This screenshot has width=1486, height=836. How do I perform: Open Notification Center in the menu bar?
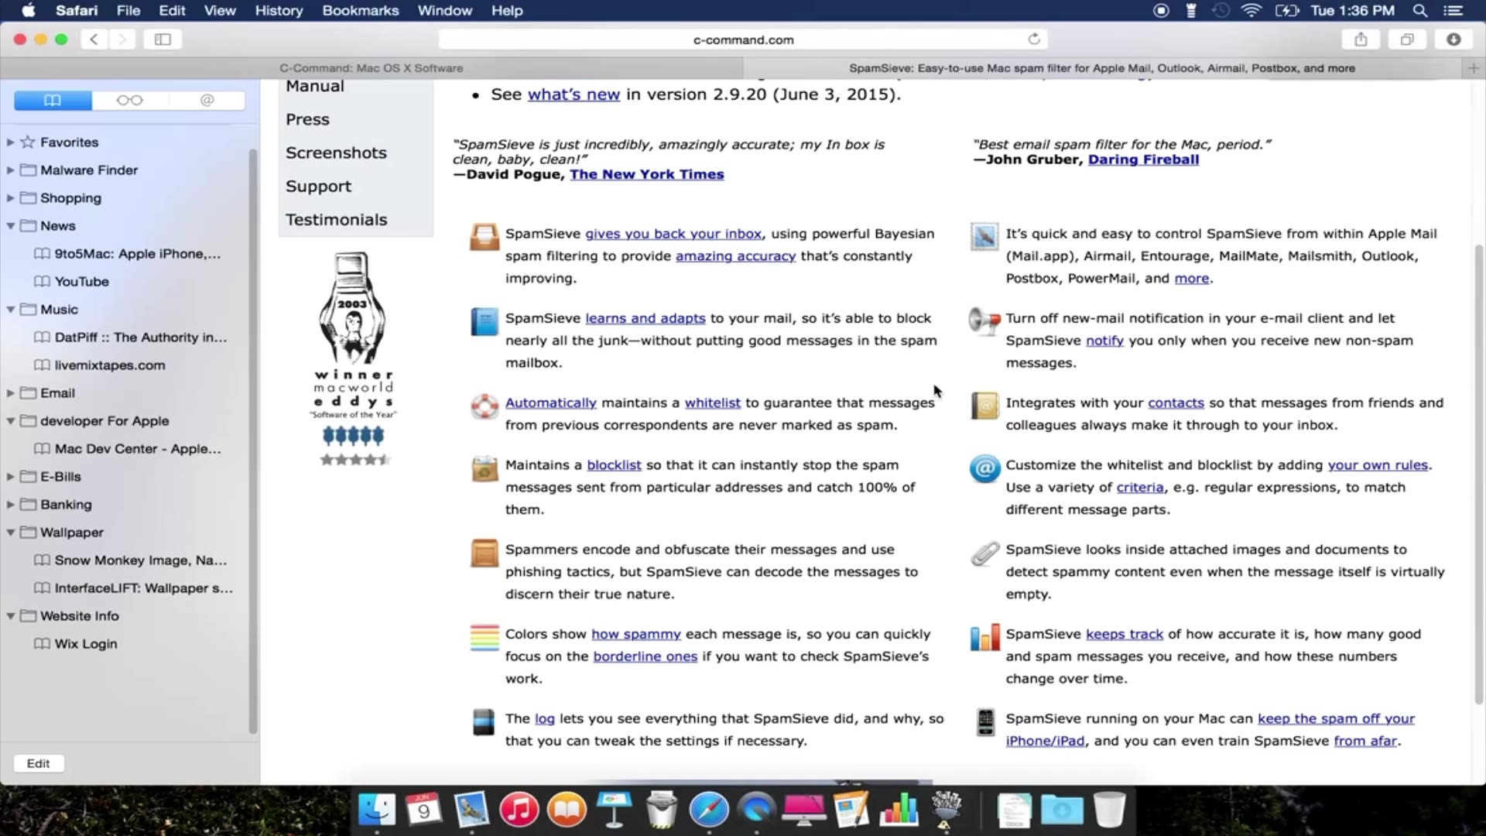(1453, 11)
